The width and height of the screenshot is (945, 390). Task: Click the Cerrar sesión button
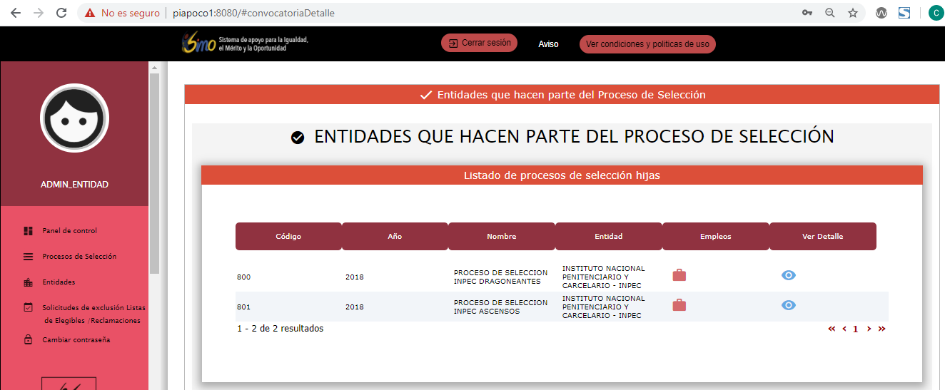(479, 43)
